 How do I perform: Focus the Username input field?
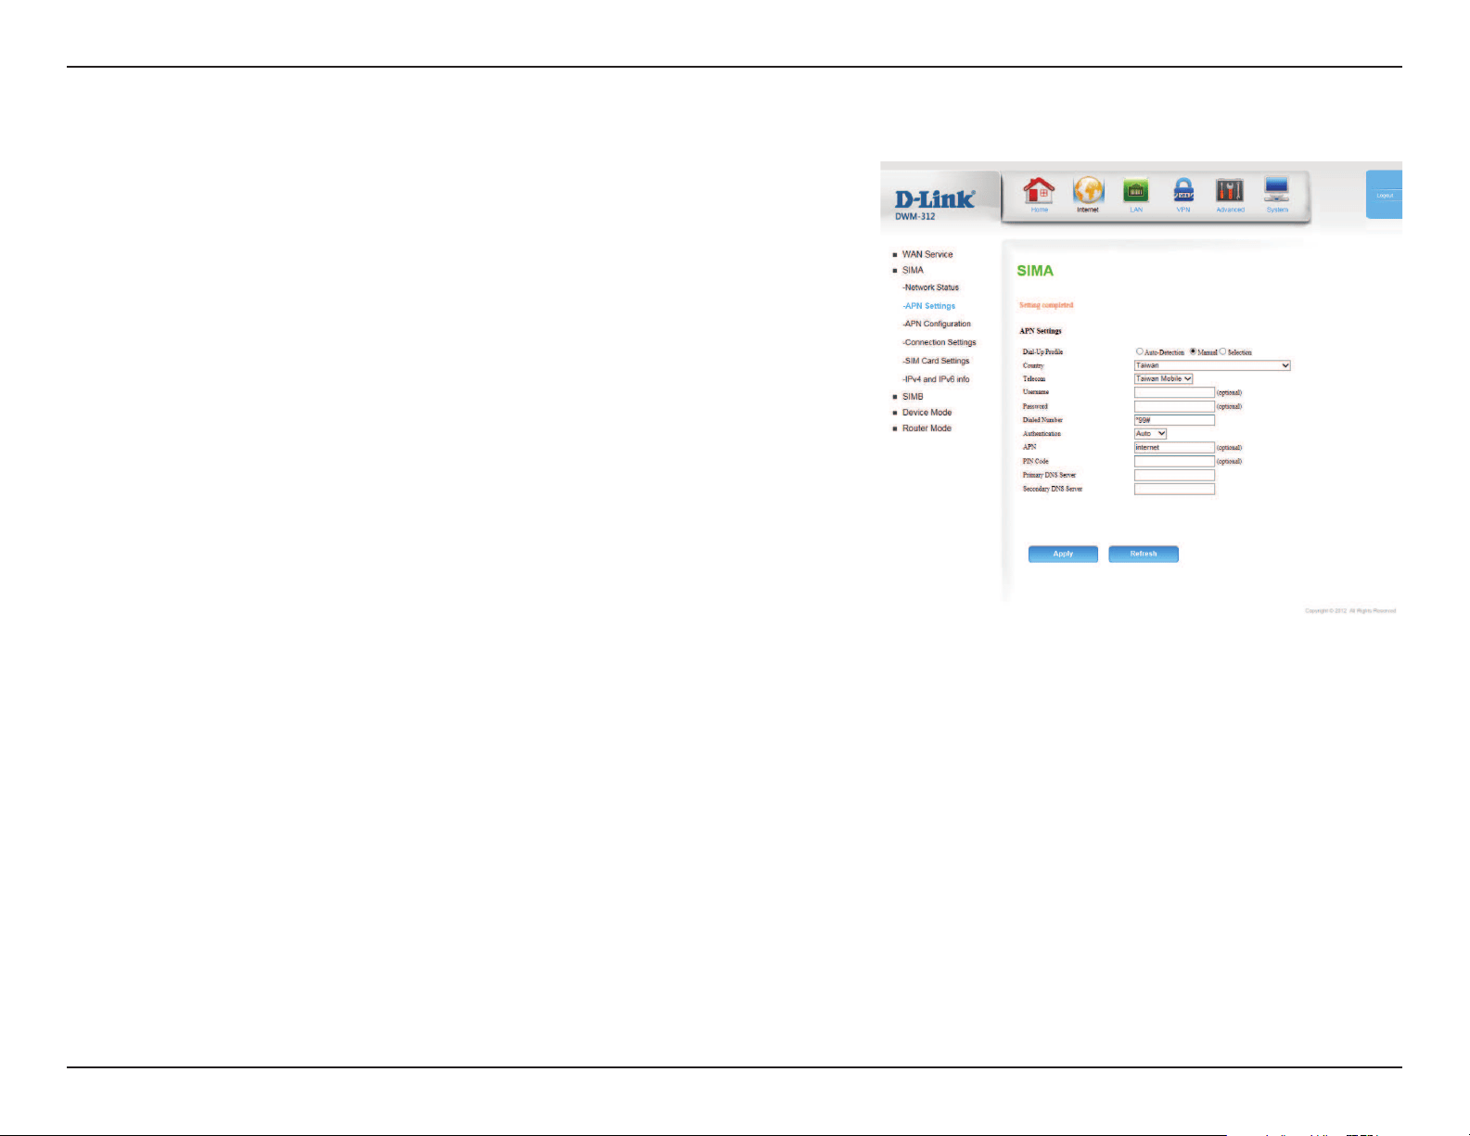coord(1174,392)
